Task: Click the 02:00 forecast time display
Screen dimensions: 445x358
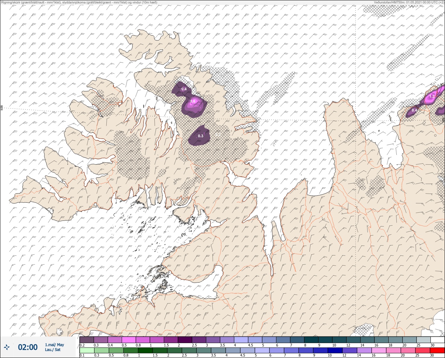Action: (28, 347)
